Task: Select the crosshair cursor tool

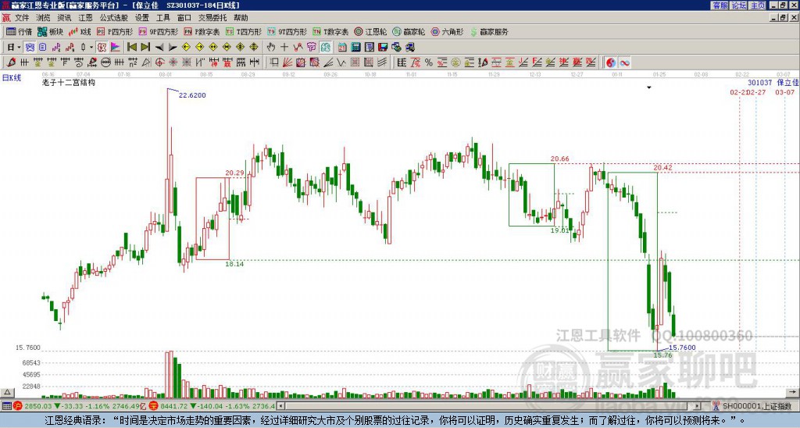Action: (x=284, y=48)
